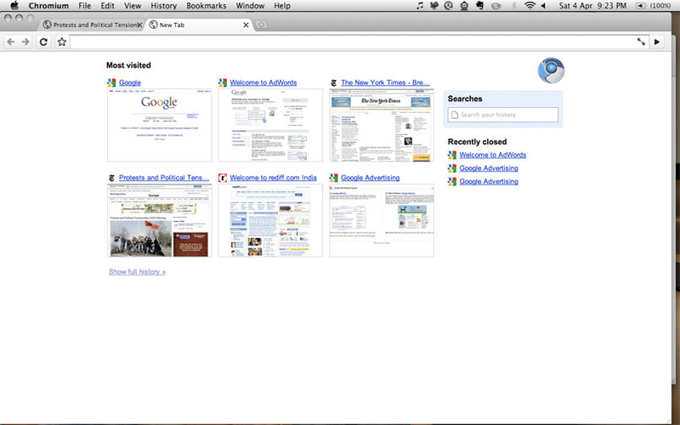Open the Bookmarks menu
Image resolution: width=680 pixels, height=425 pixels.
point(207,6)
